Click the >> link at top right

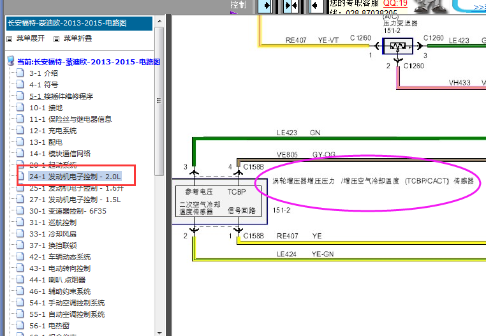click(x=480, y=8)
